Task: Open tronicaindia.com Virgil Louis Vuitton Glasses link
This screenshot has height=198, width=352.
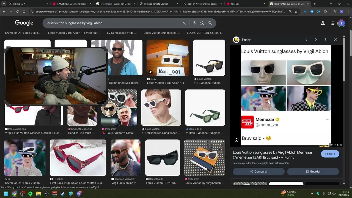Action: pyautogui.click(x=33, y=133)
